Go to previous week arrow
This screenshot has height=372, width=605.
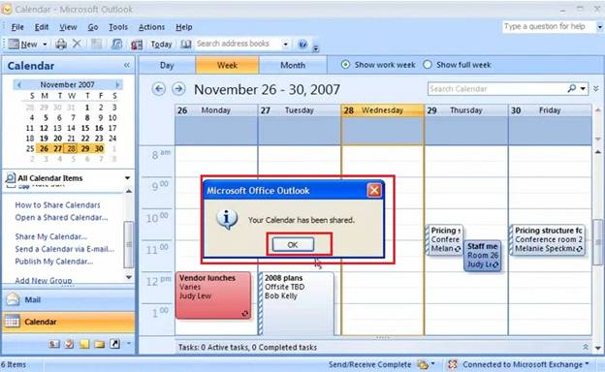[x=159, y=89]
